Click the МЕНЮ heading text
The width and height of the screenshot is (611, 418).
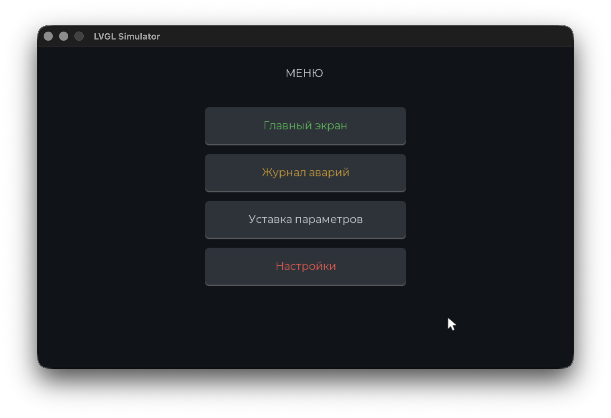click(304, 73)
